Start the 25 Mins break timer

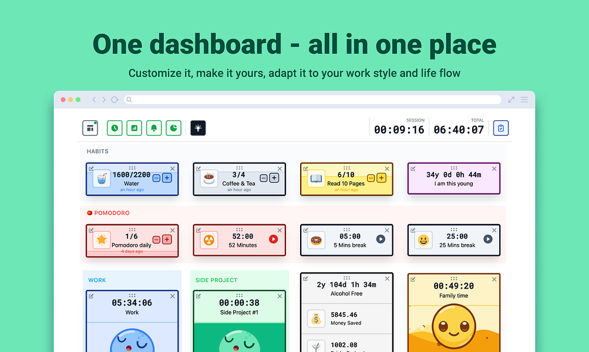488,239
